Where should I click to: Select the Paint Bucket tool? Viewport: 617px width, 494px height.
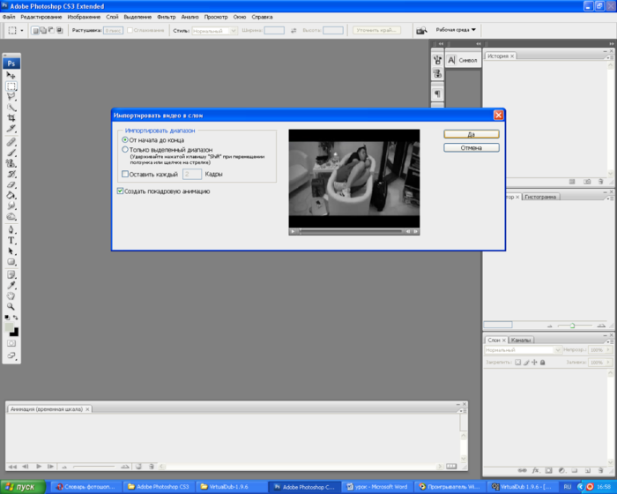click(11, 195)
